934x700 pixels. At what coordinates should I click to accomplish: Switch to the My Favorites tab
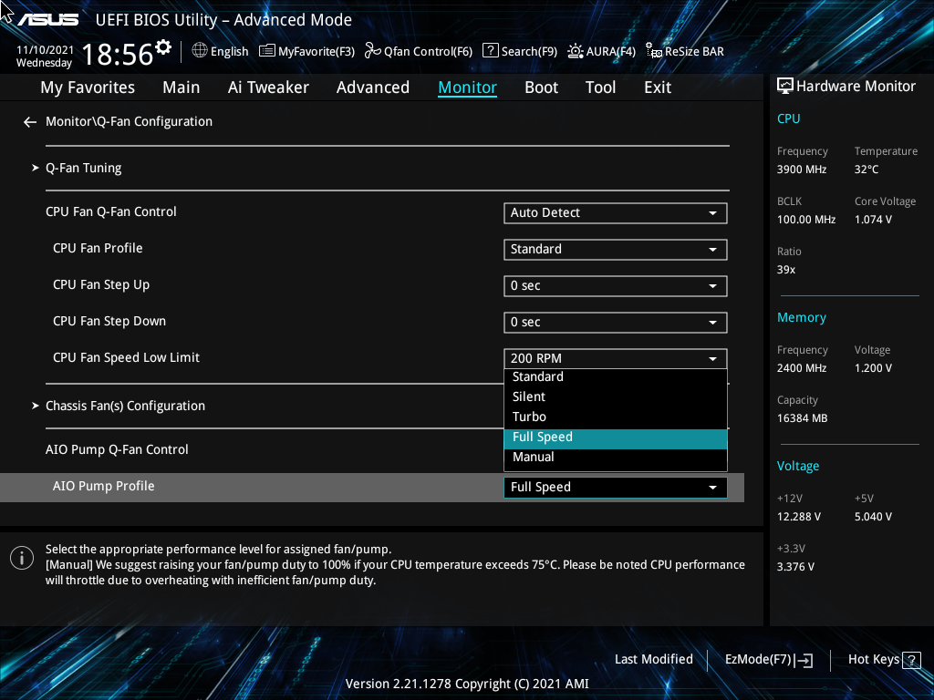pos(88,87)
